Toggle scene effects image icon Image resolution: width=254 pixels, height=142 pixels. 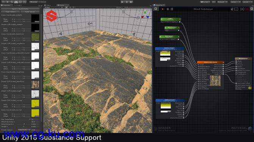[74, 8]
